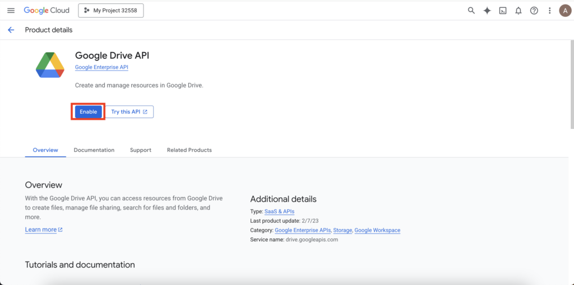Activate Cloud Shell terminal icon
Viewport: 574px width, 285px height.
tap(503, 11)
